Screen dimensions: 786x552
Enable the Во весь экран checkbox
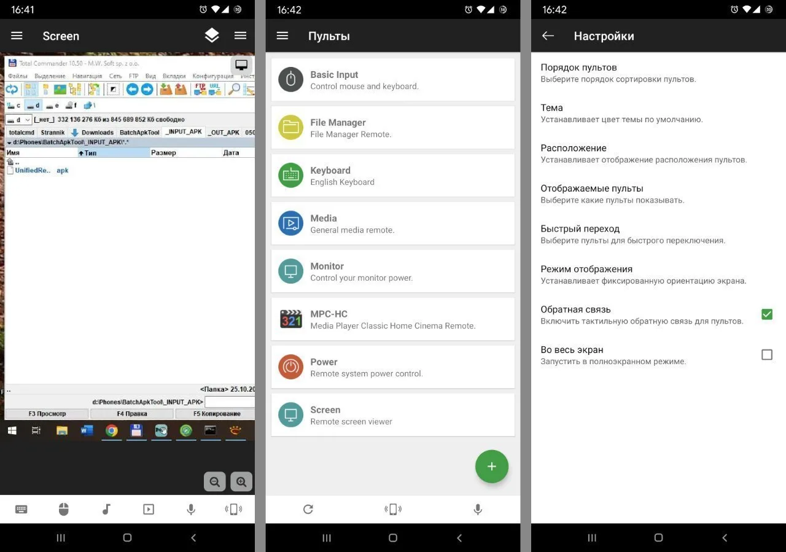coord(767,355)
